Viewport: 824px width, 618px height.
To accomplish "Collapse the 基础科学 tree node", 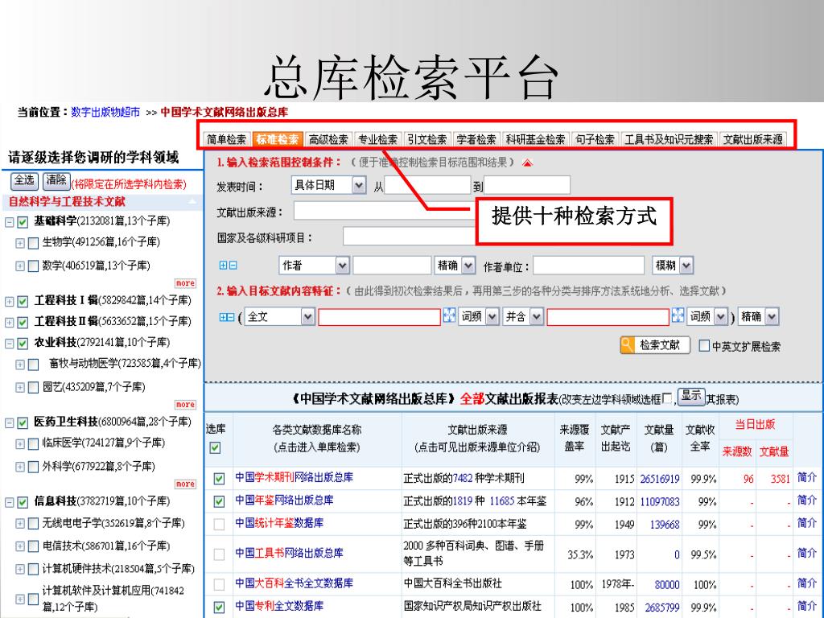I will 10,222.
